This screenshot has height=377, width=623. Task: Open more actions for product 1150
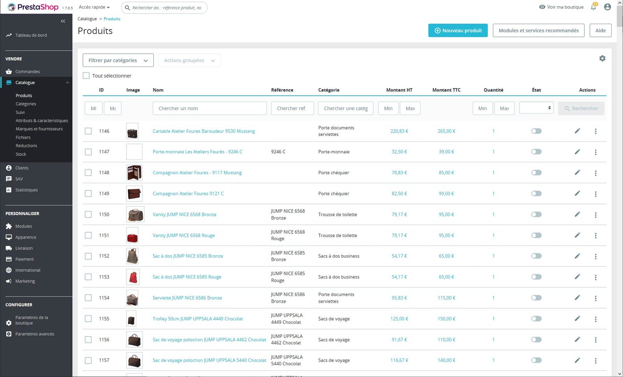click(x=595, y=215)
